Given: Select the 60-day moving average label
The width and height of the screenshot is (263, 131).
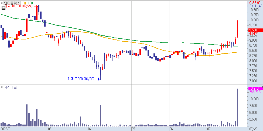Looking at the screenshot, I should (x=24, y=3).
